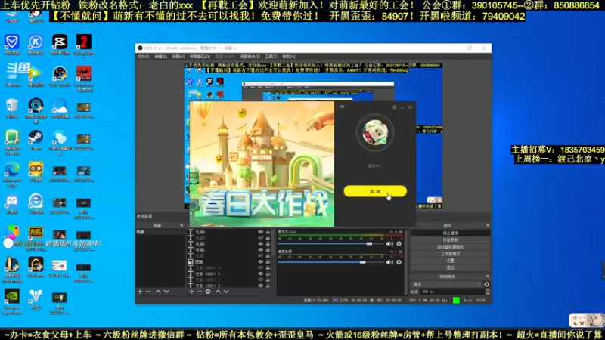Screen dimensions: 605x340
Task: Open settings gear of second mixer track
Action: click(x=399, y=262)
